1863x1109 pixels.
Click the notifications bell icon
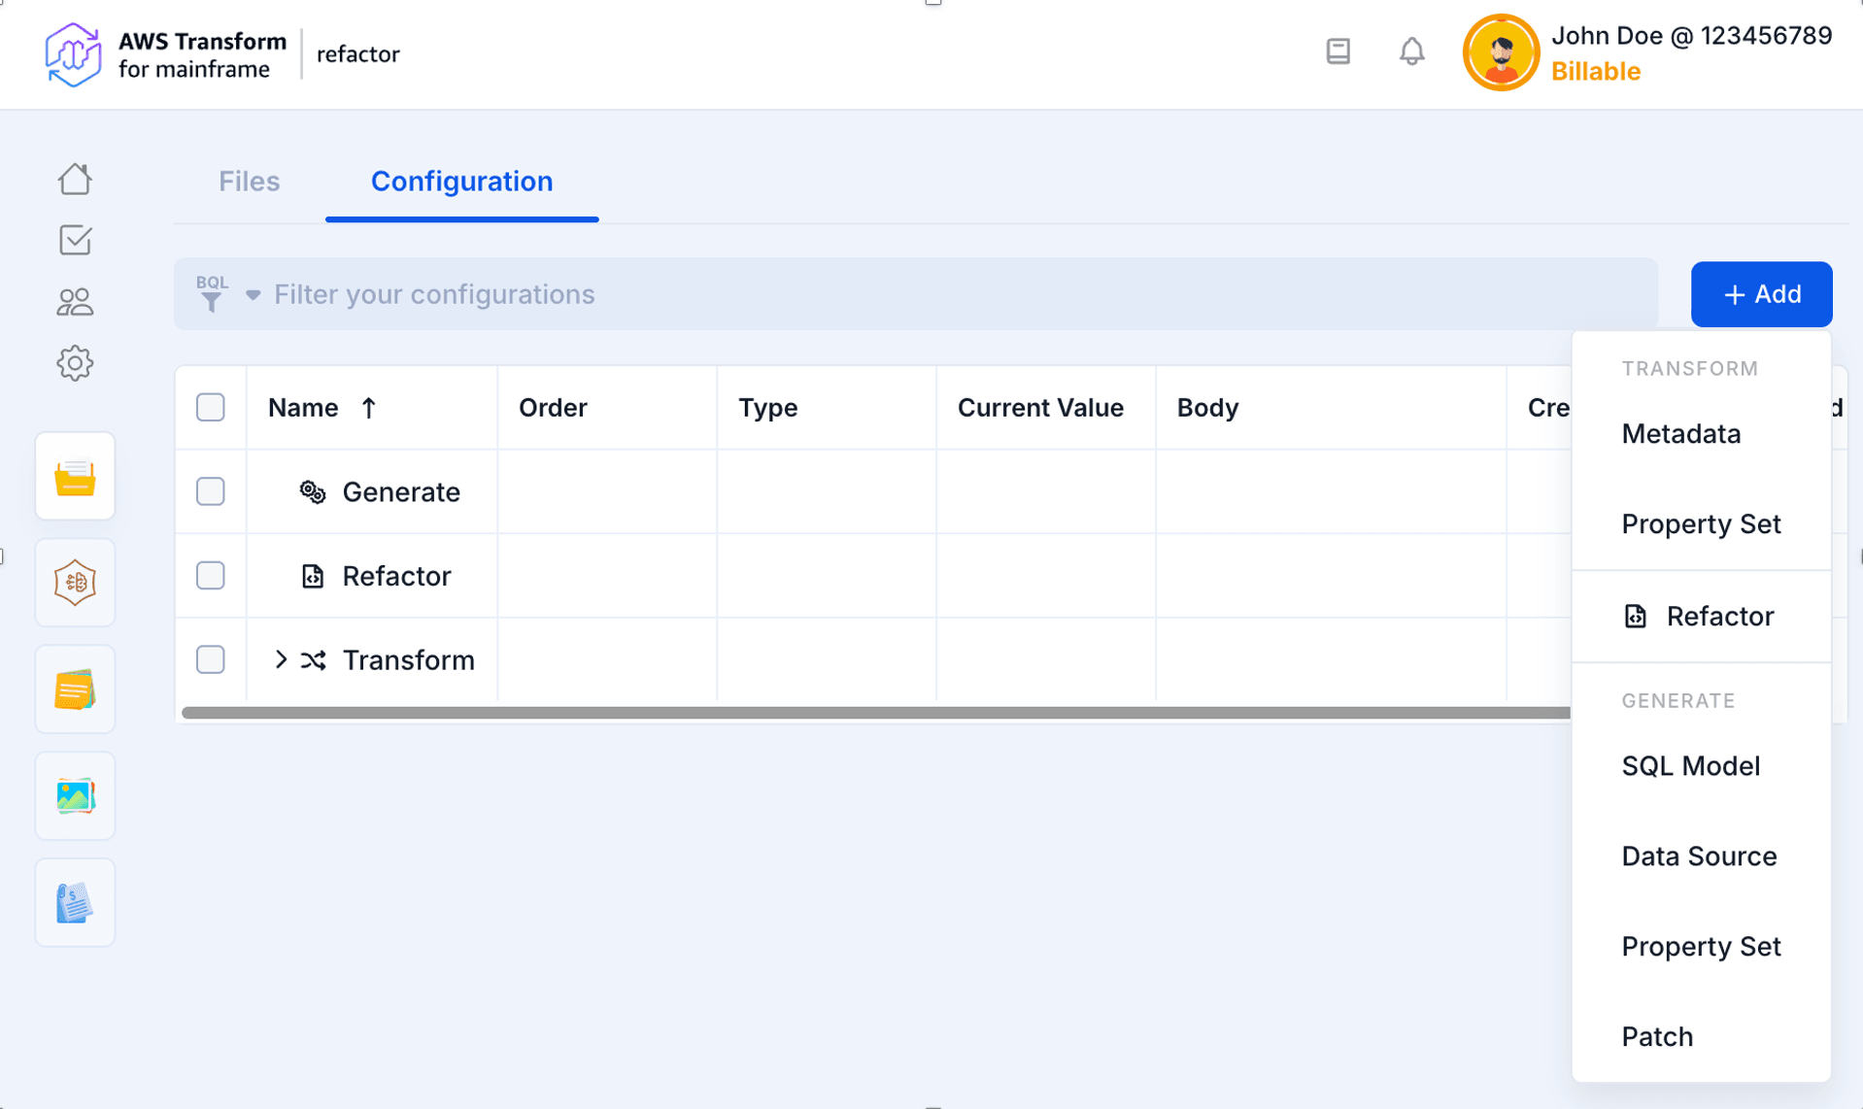tap(1411, 51)
